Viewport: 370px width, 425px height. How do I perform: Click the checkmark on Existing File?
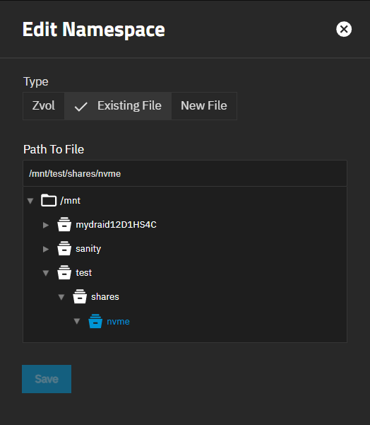[x=80, y=107]
